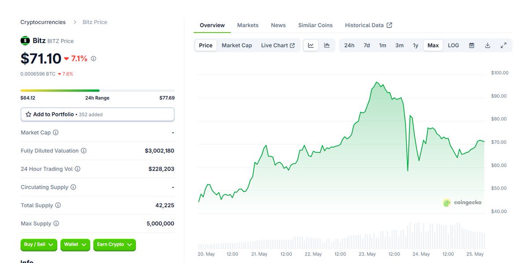Open the Markets tab
This screenshot has width=528, height=263.
[x=248, y=25]
